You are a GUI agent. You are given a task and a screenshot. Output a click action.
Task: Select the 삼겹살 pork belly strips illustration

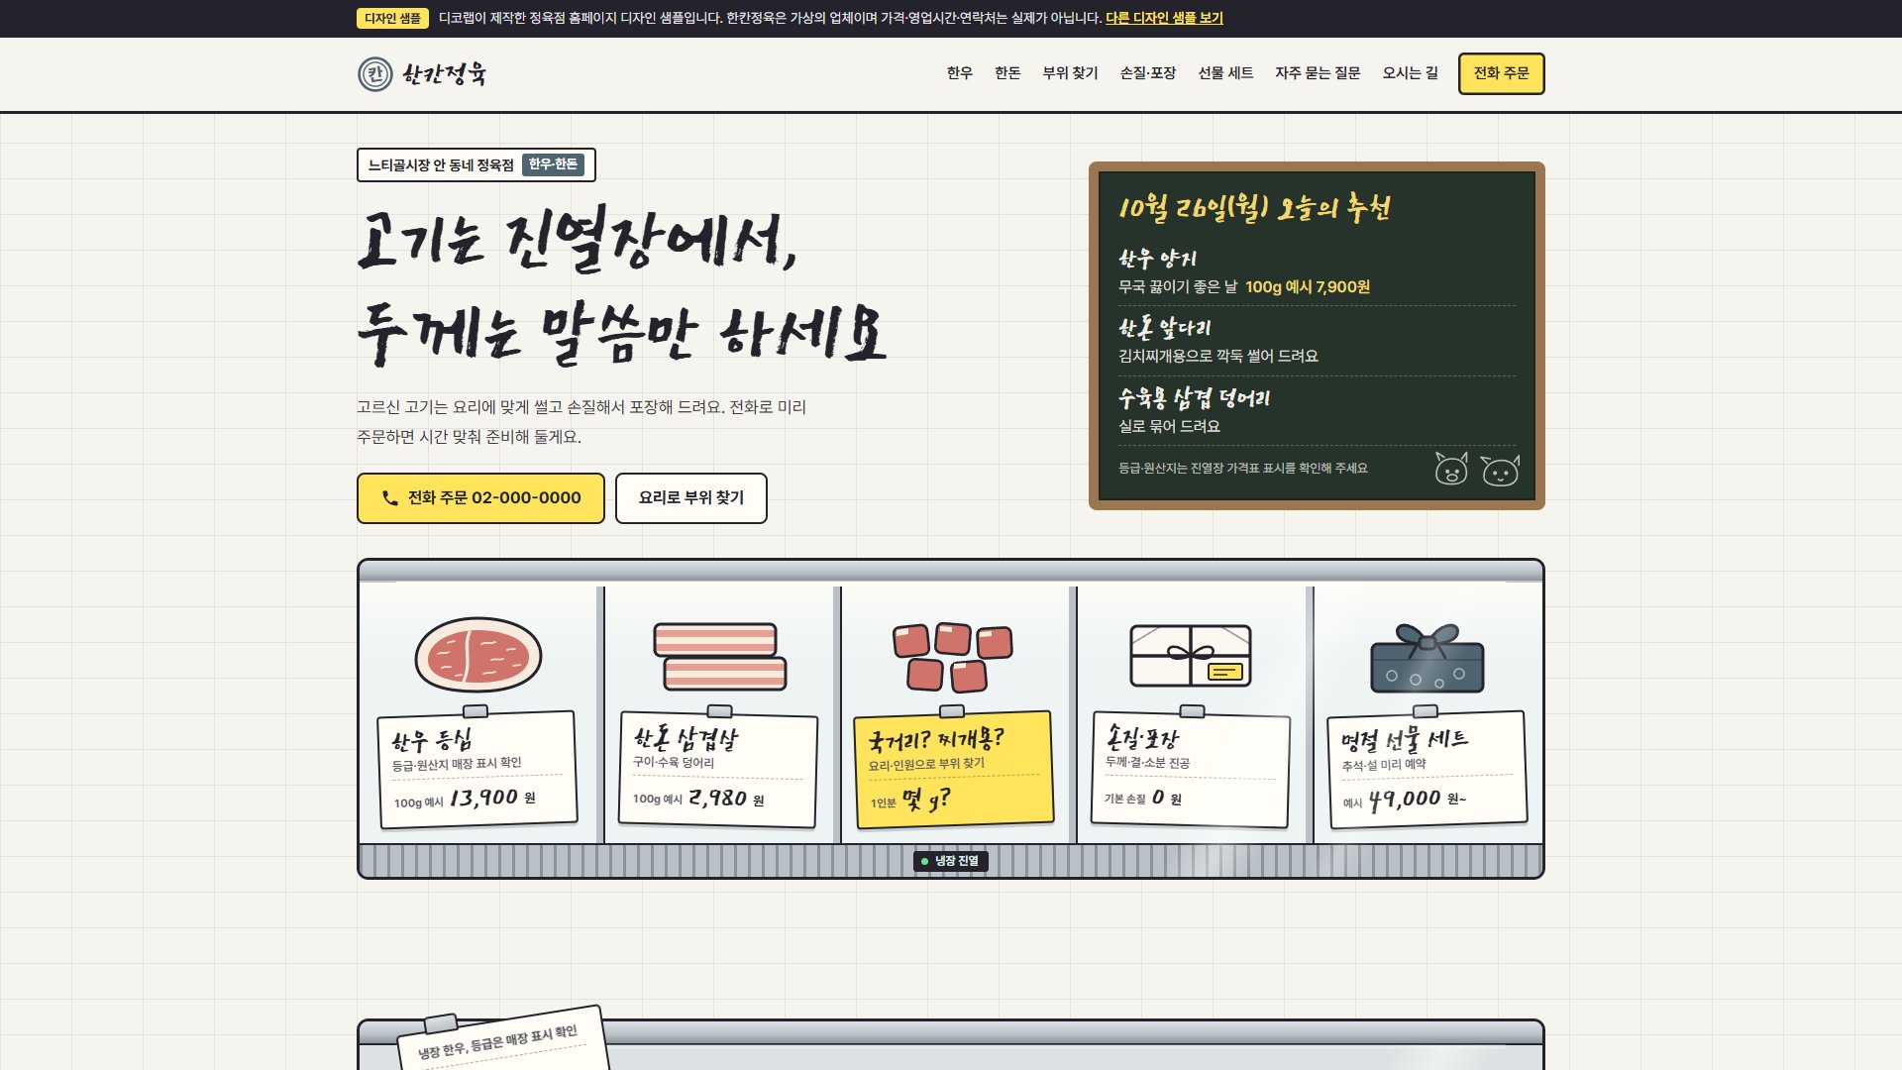point(719,656)
